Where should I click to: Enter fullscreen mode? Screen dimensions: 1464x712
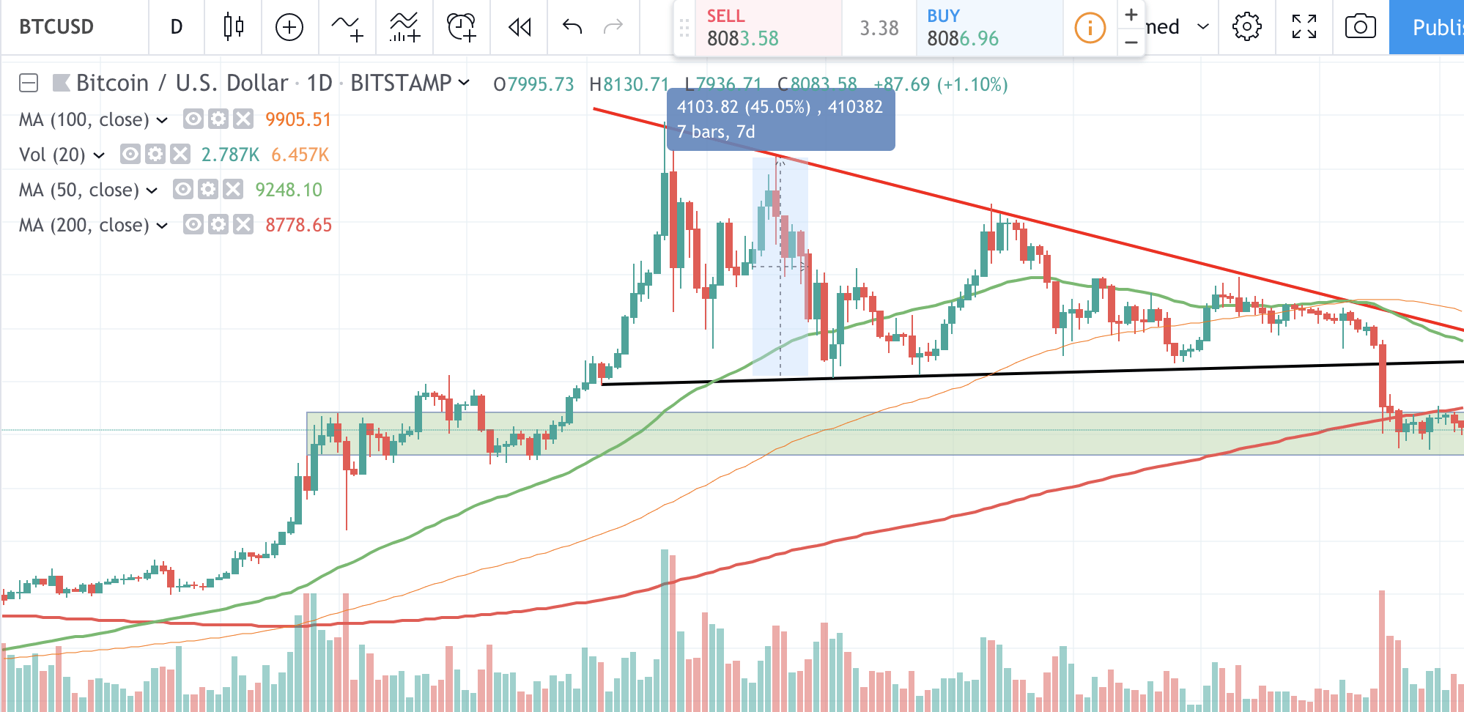[1304, 27]
